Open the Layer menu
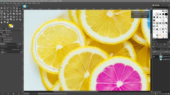The image size is (170, 95). 18,3
